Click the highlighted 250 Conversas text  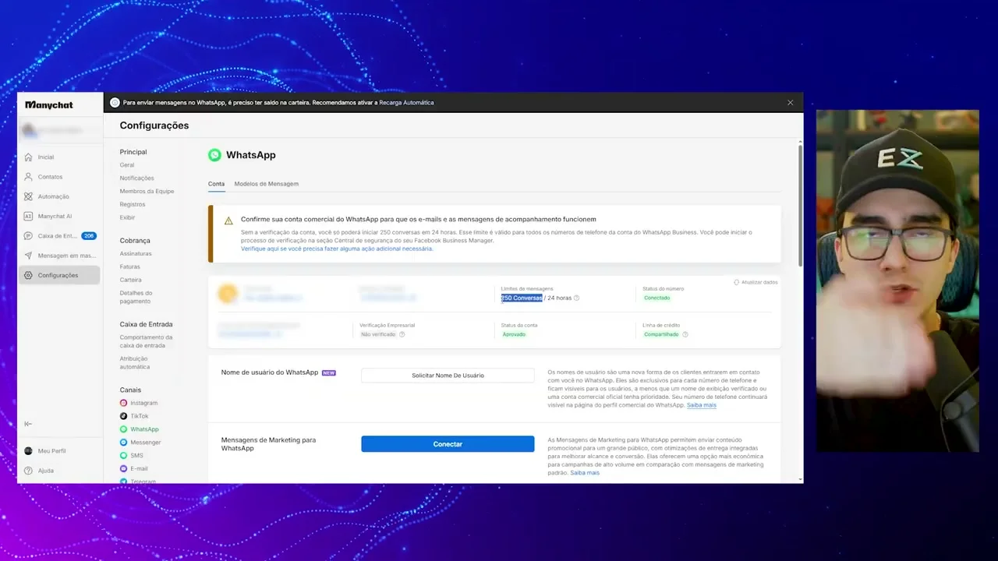point(522,298)
